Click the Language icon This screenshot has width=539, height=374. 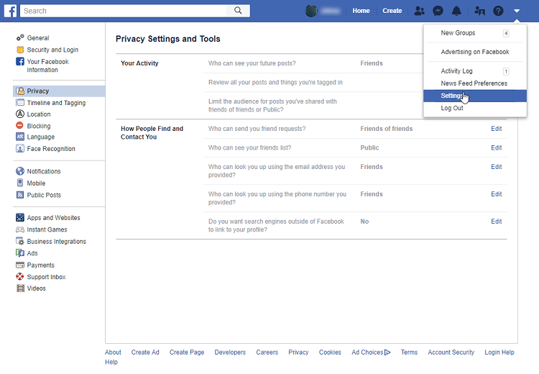(20, 137)
